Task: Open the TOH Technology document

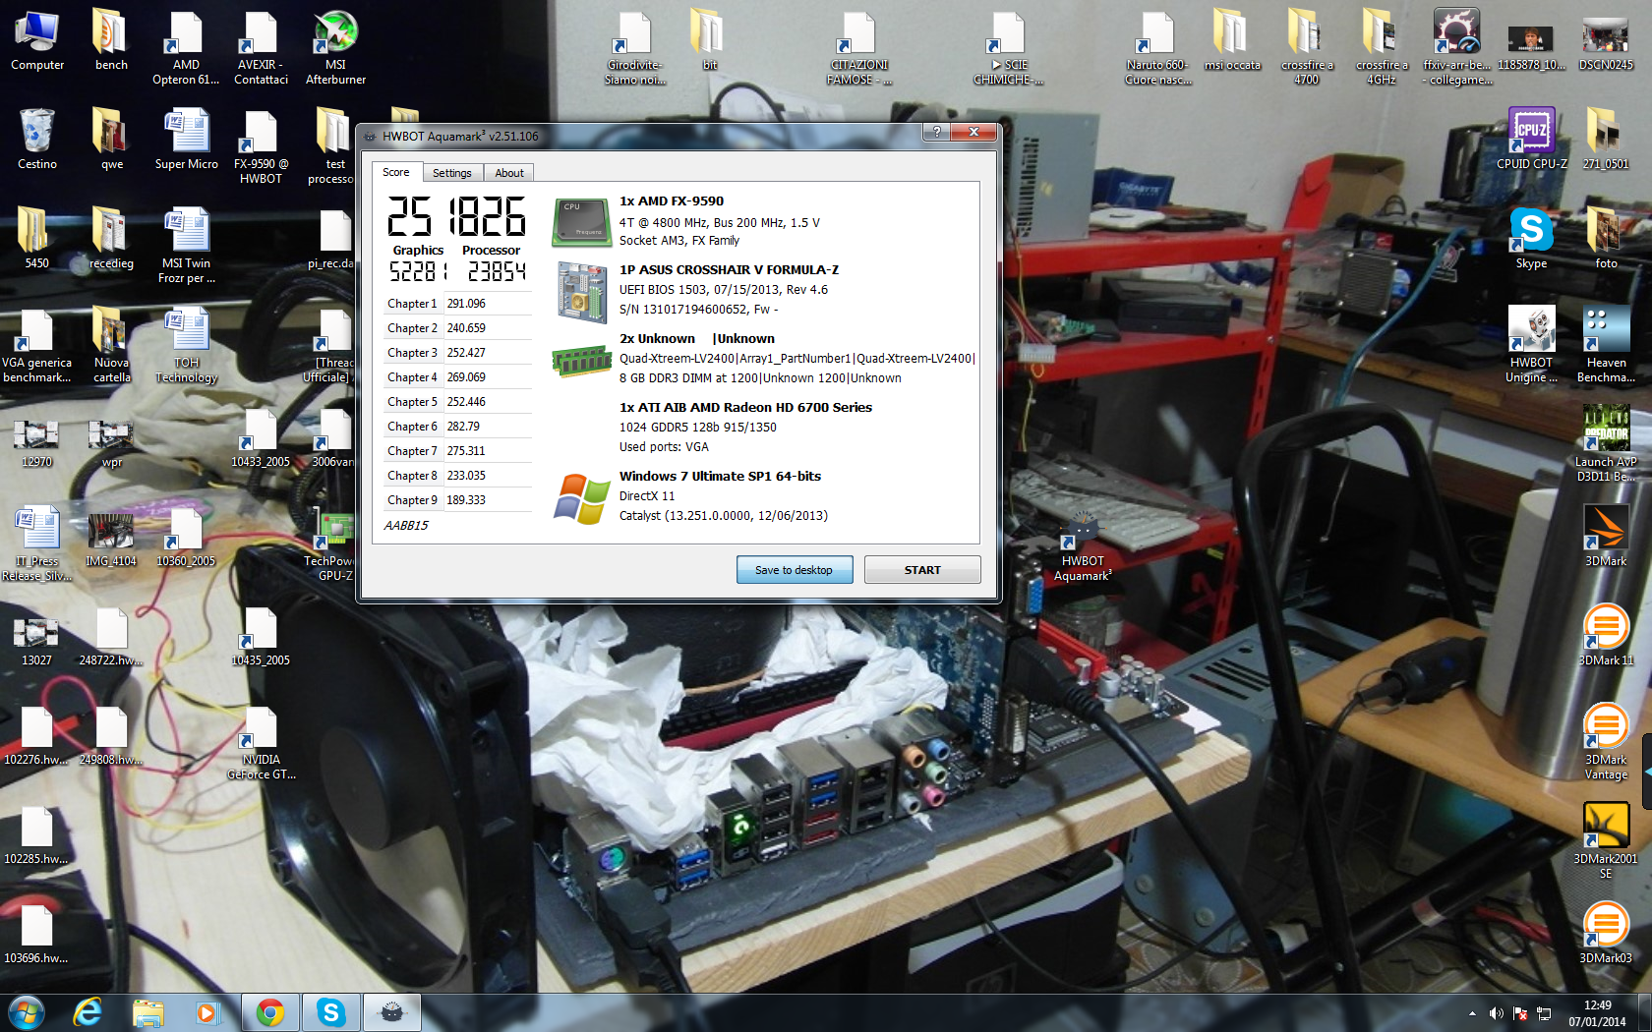Action: [x=187, y=344]
